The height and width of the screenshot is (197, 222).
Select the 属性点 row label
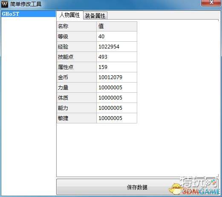pyautogui.click(x=77, y=67)
